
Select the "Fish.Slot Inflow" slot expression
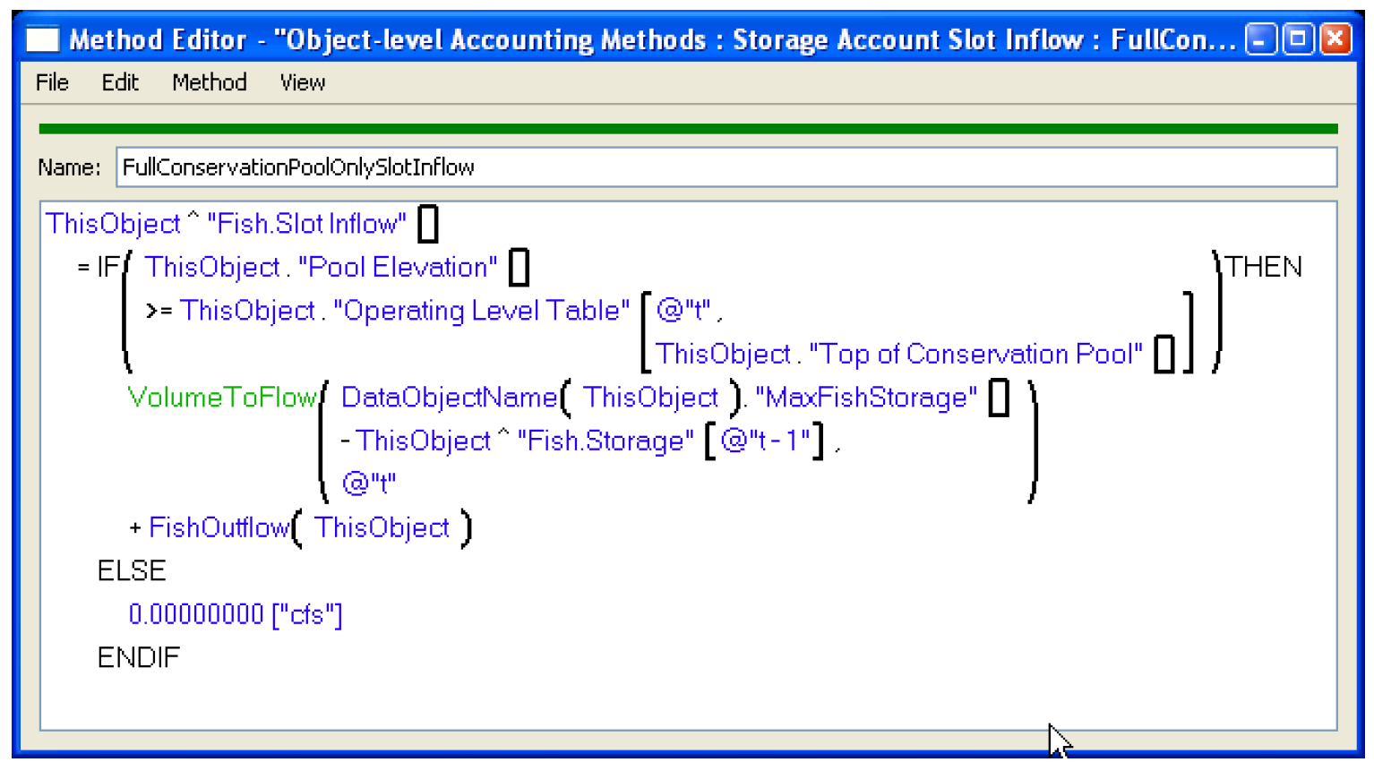pyautogui.click(x=306, y=224)
